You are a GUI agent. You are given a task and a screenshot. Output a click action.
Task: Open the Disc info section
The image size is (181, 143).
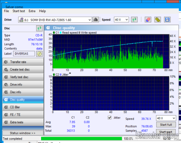[23, 92]
